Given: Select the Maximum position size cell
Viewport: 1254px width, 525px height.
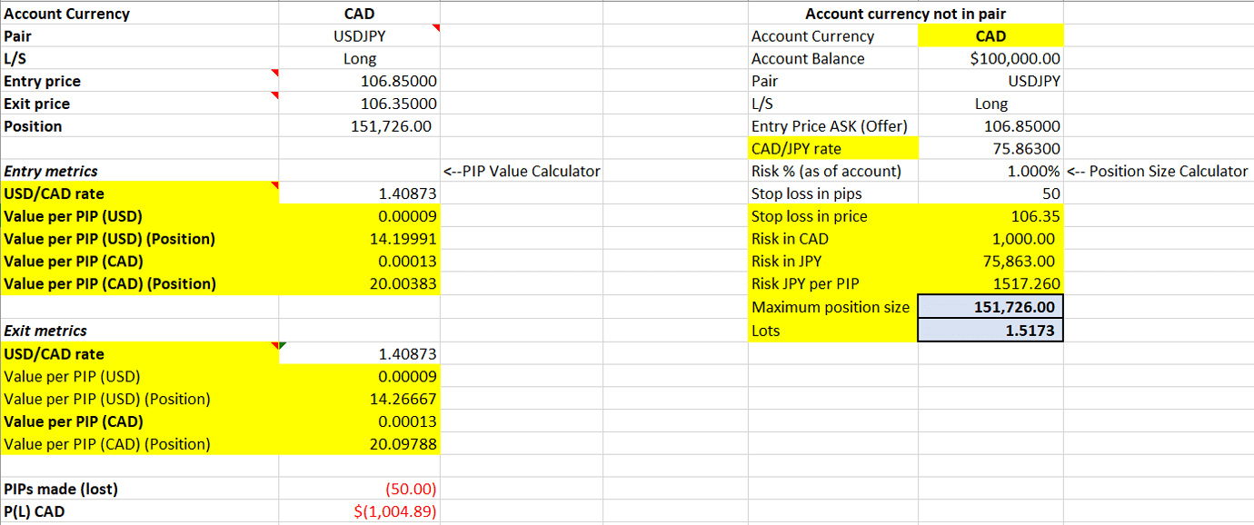Looking at the screenshot, I should click(x=990, y=307).
